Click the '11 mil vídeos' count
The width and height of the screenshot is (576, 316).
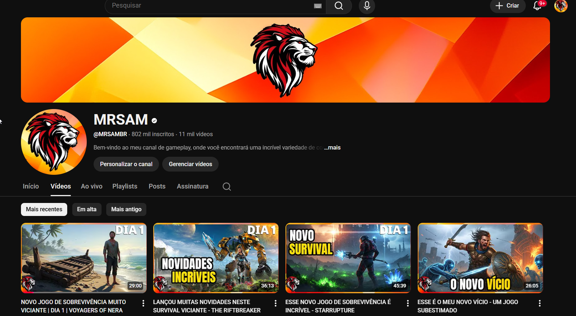coord(196,134)
